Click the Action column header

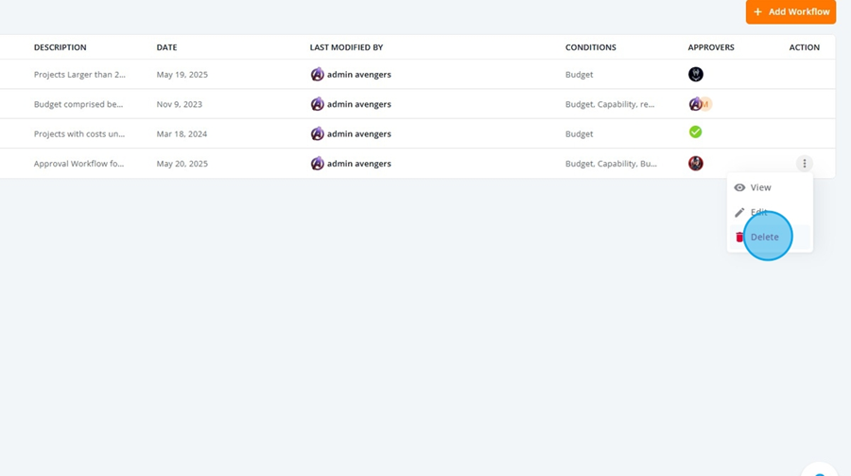pos(805,47)
